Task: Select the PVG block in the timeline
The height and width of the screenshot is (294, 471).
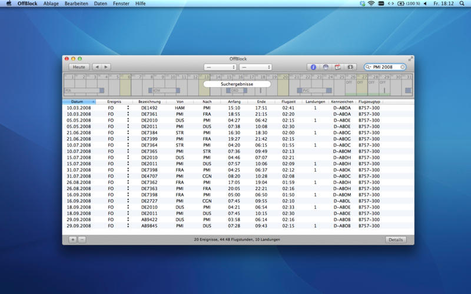Action: pyautogui.click(x=314, y=91)
